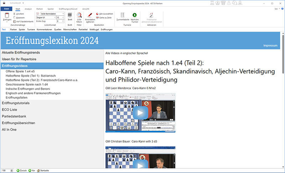
Task: Open the Stil dropdown
Action: (x=277, y=9)
